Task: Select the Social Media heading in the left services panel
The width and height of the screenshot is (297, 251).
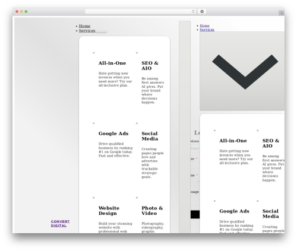Action: point(150,136)
